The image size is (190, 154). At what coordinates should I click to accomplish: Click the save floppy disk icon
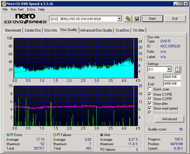(x=137, y=19)
